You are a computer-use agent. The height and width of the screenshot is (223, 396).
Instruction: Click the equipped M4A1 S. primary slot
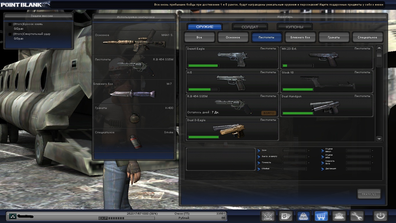(134, 43)
